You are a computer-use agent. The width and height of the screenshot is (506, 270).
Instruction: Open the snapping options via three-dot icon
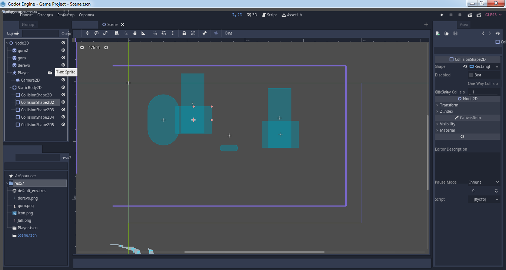click(x=173, y=33)
